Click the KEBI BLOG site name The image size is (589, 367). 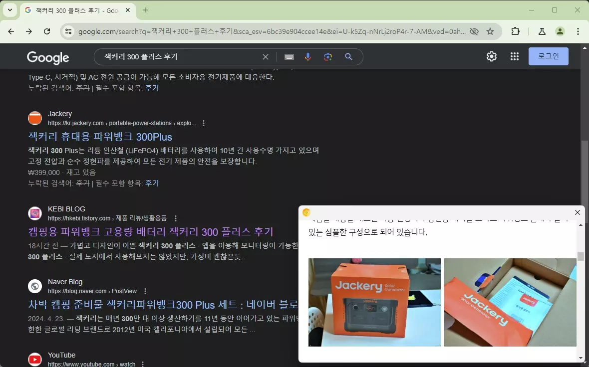tap(66, 209)
